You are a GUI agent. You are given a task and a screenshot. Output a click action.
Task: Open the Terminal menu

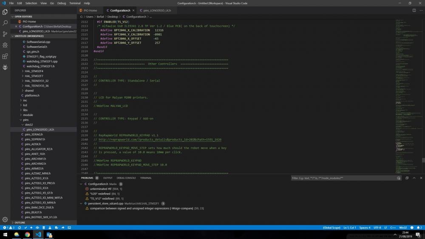point(75,3)
